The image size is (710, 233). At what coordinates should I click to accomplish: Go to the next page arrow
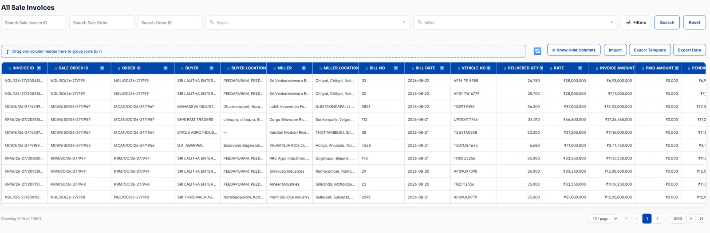pos(691,218)
